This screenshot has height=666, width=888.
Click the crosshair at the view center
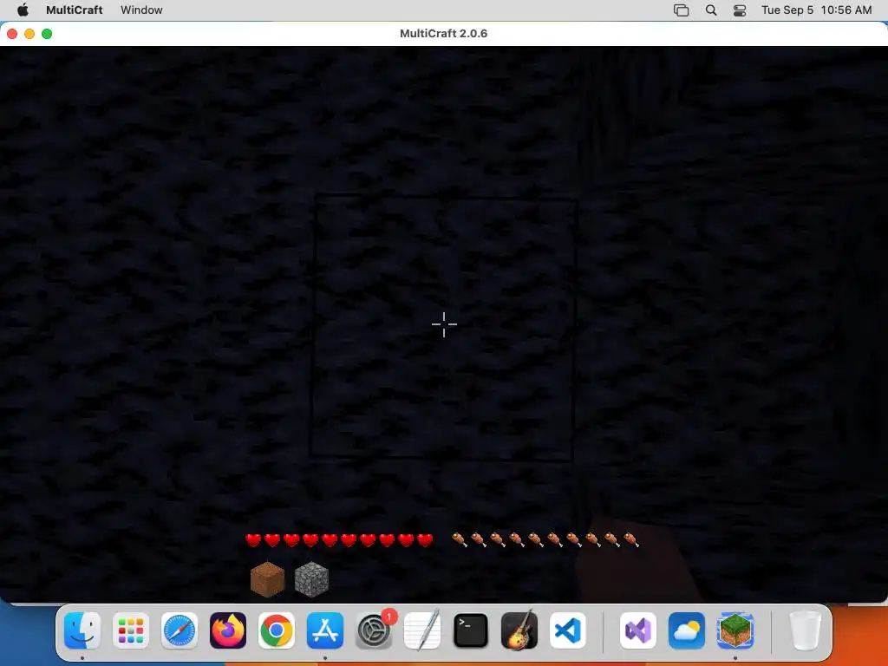[x=444, y=324]
